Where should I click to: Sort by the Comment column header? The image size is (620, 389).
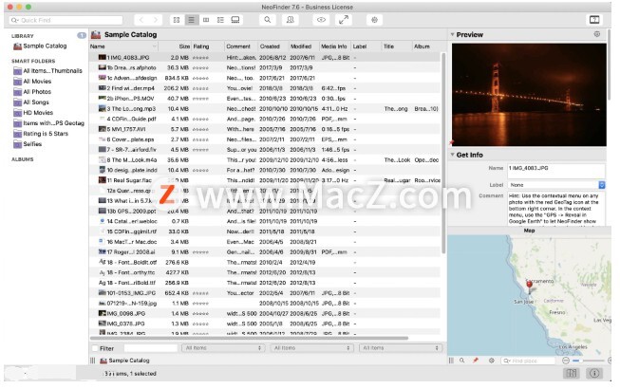[241, 46]
